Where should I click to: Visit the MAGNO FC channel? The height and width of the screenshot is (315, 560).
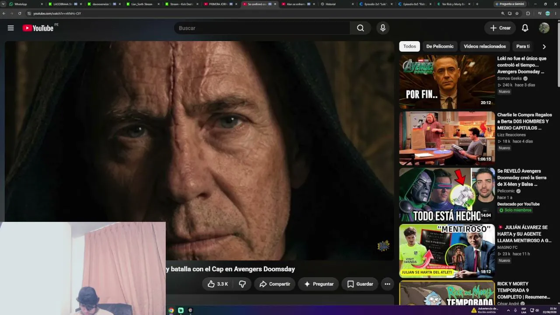(x=507, y=248)
